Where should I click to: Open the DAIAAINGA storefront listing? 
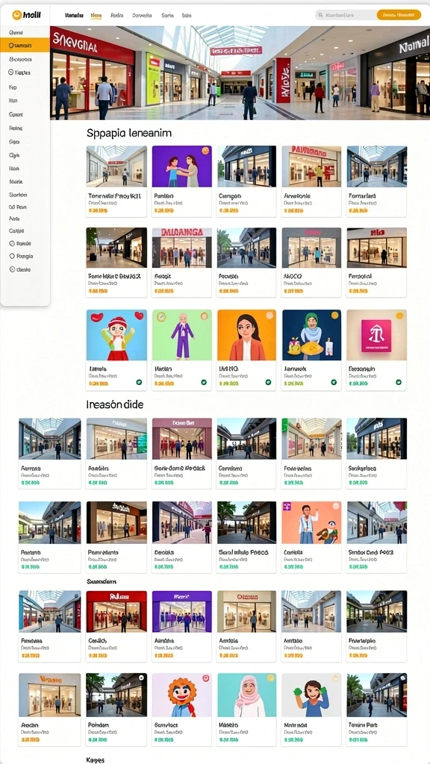tap(182, 262)
